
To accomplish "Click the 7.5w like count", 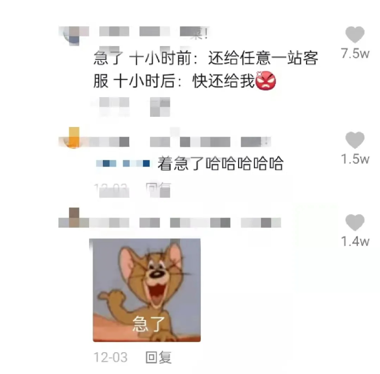I will [355, 54].
